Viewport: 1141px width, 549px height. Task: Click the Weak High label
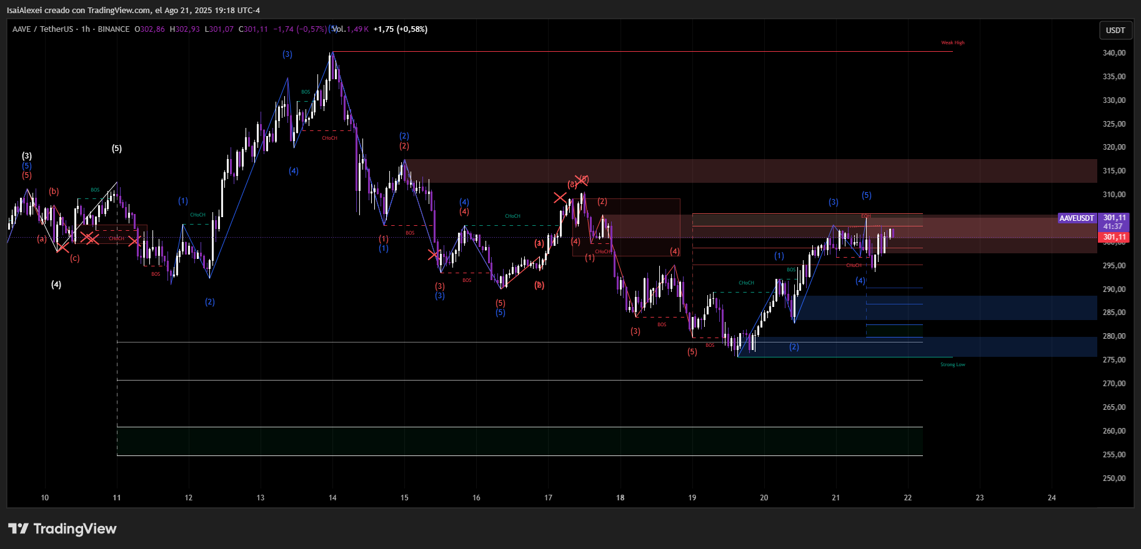(952, 43)
